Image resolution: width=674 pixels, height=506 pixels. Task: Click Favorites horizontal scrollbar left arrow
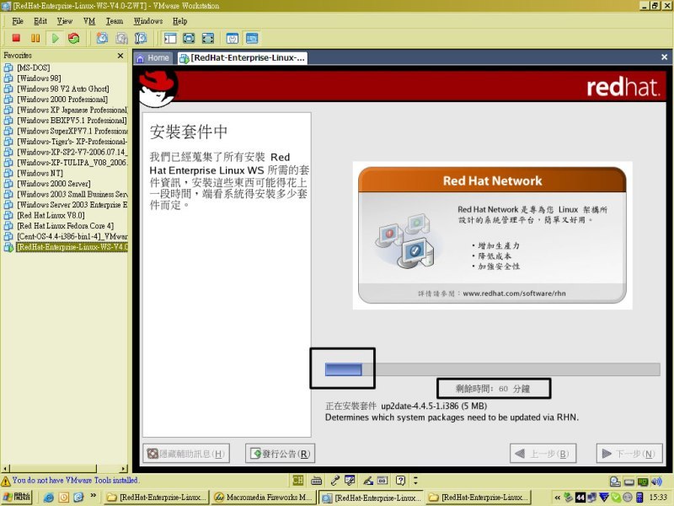point(6,468)
